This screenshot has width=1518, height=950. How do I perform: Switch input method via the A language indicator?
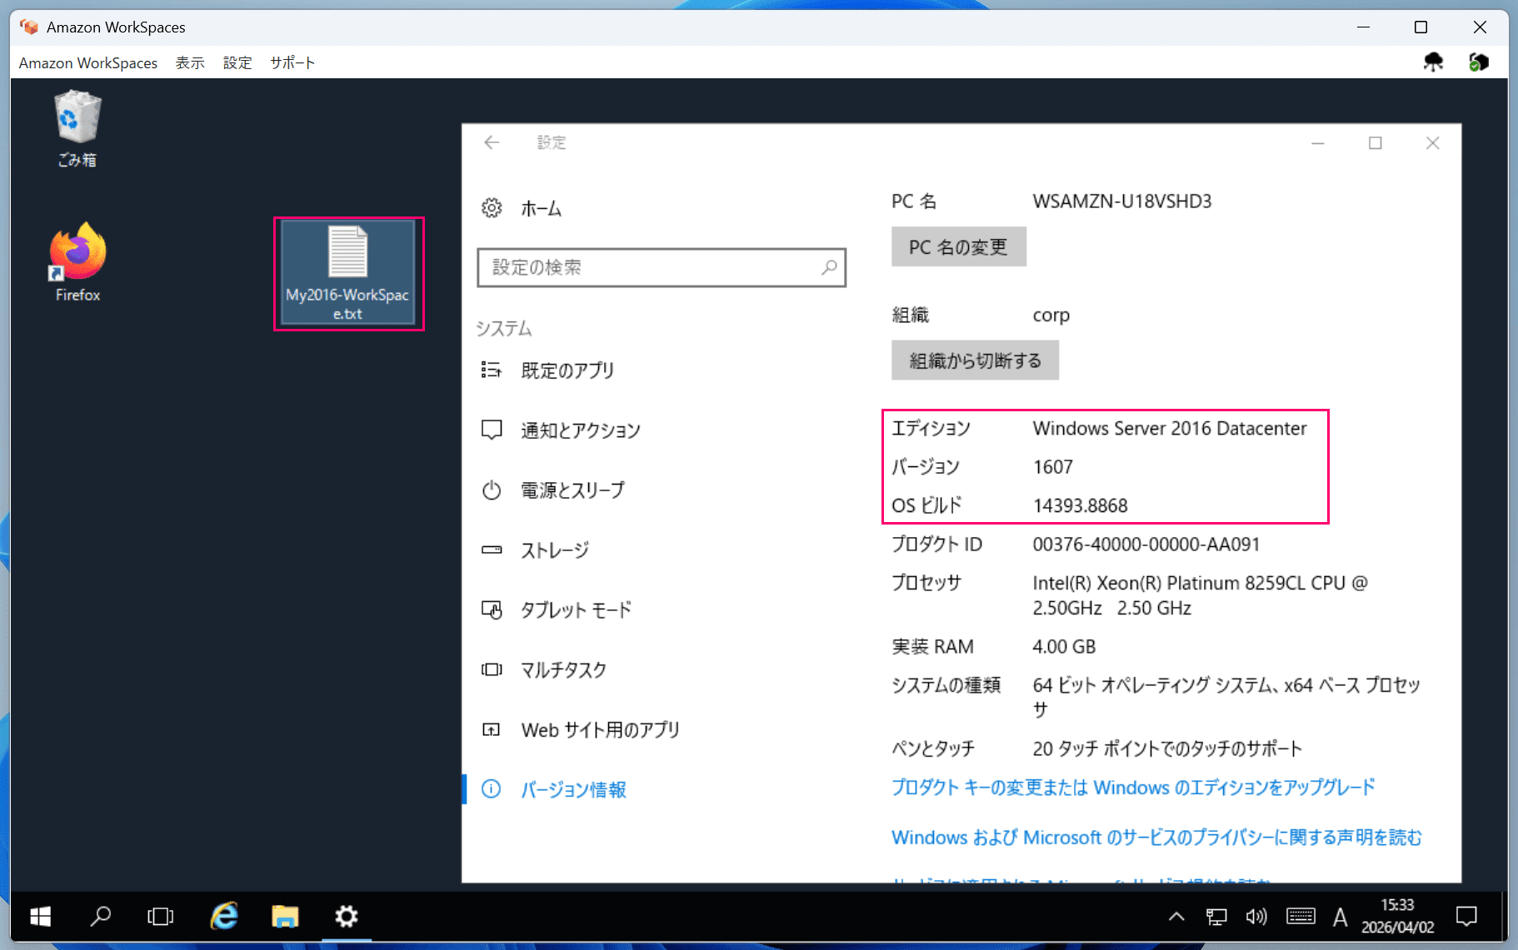pyautogui.click(x=1340, y=916)
